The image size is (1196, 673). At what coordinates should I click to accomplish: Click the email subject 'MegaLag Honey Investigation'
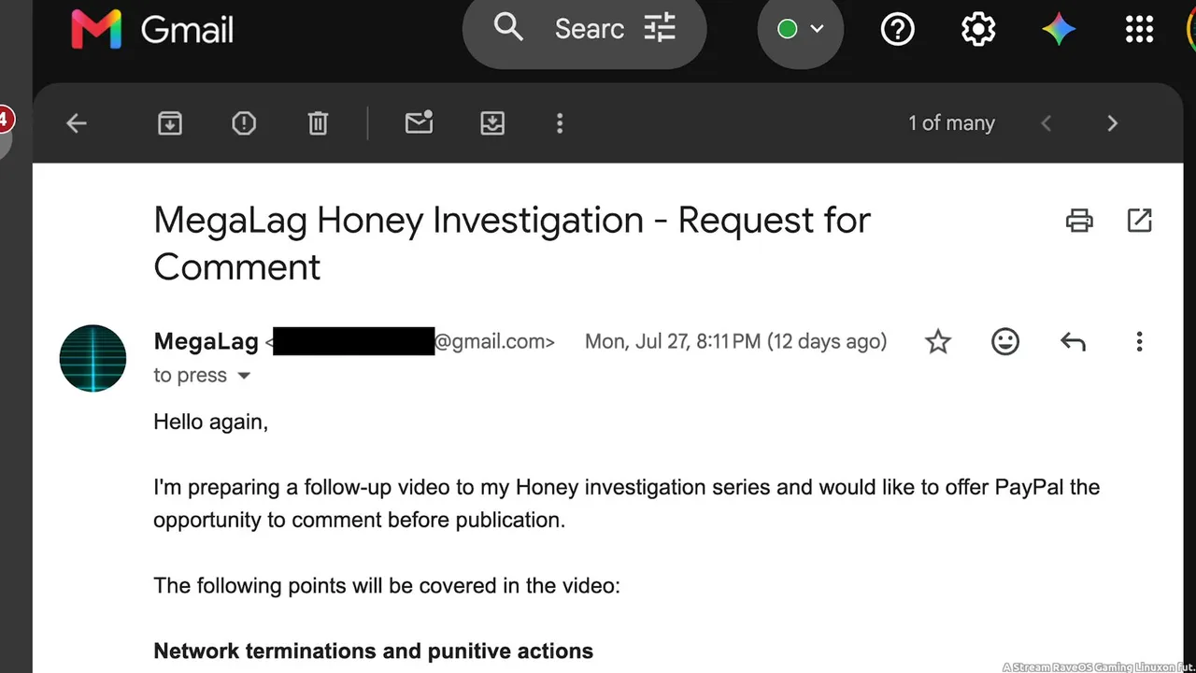[512, 243]
